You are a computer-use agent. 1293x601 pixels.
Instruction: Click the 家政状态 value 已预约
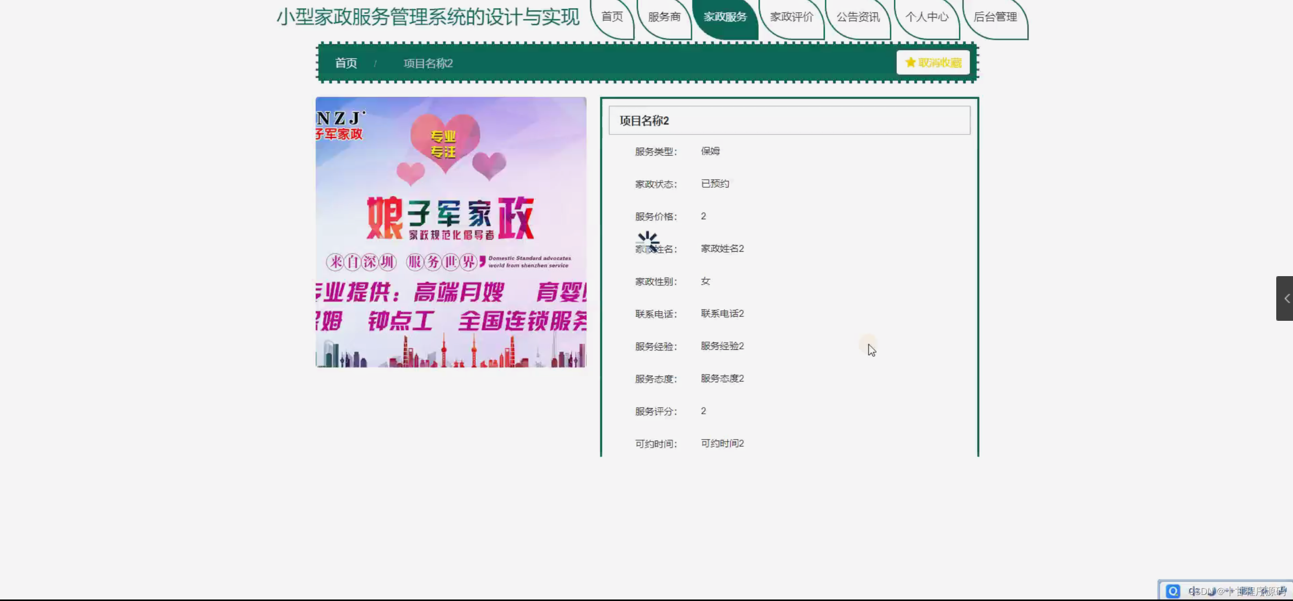coord(715,184)
